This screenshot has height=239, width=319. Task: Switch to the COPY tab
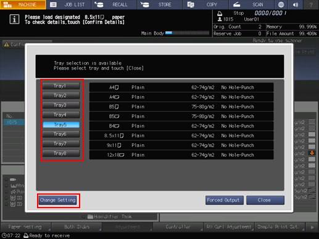(205, 4)
